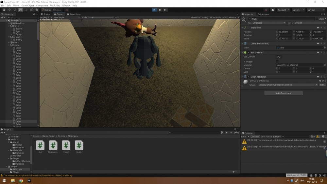Open Mesh Renderer more options menu
Image resolution: width=327 pixels, height=184 pixels.
tap(325, 77)
